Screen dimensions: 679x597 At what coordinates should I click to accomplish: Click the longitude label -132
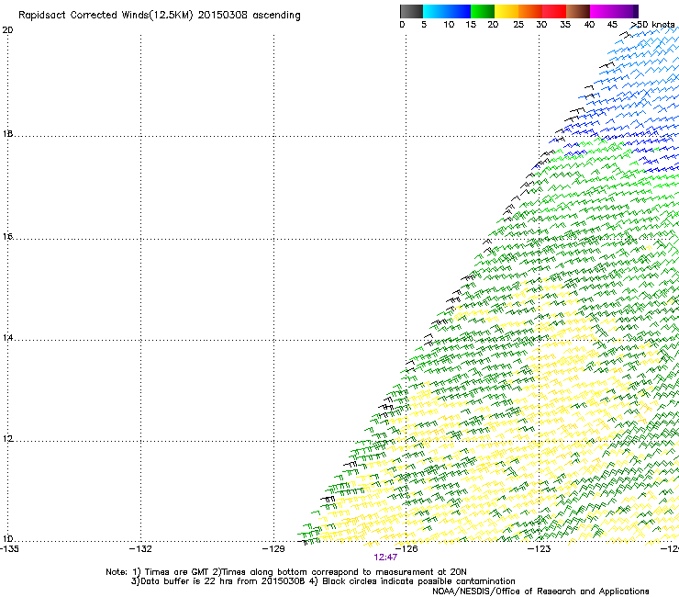[140, 549]
